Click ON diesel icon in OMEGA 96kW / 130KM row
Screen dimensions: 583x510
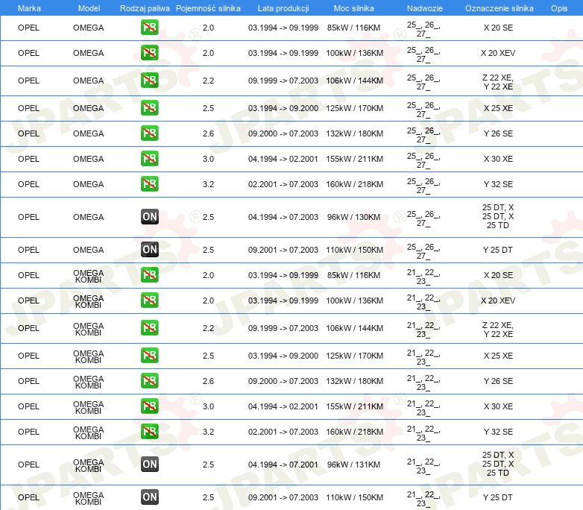[149, 217]
